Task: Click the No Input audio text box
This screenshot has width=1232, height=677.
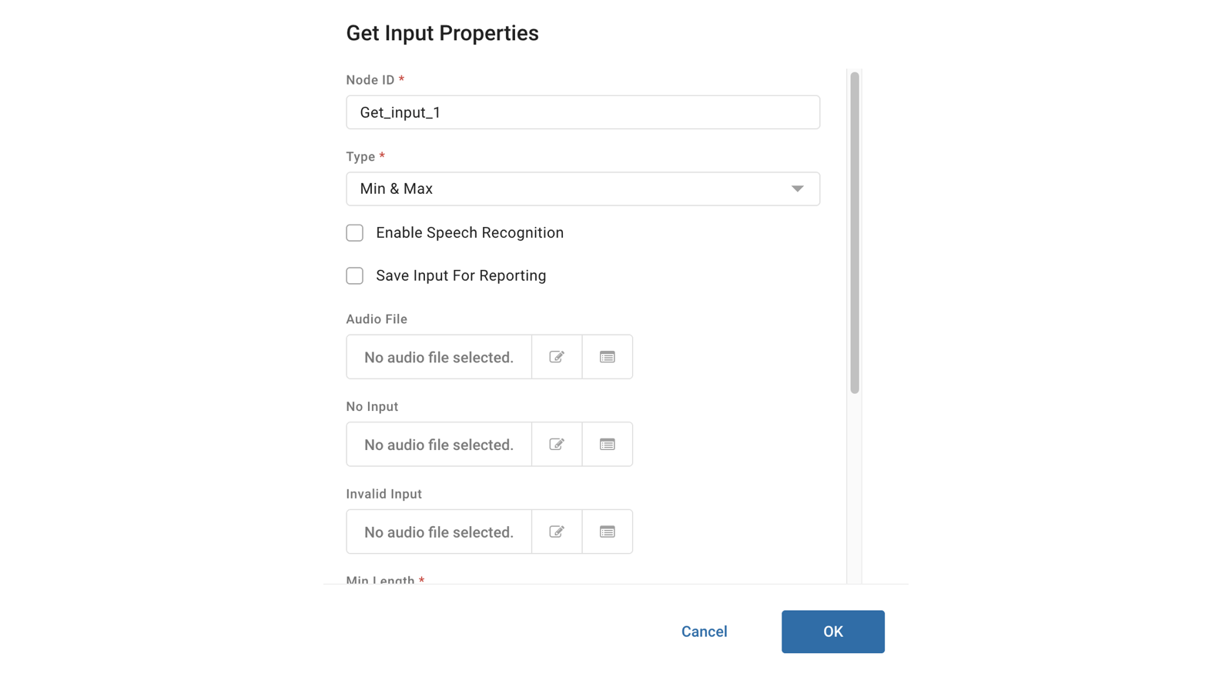Action: (439, 445)
